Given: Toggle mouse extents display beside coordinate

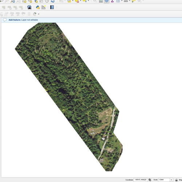Looking at the screenshot, I should tap(150, 180).
